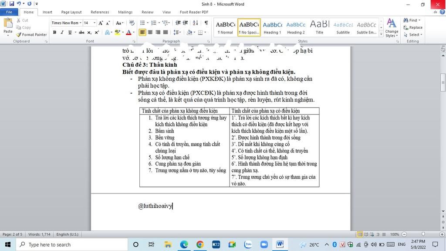The width and height of the screenshot is (446, 251).
Task: Expand the numbering list dropdown arrow
Action: point(159,23)
